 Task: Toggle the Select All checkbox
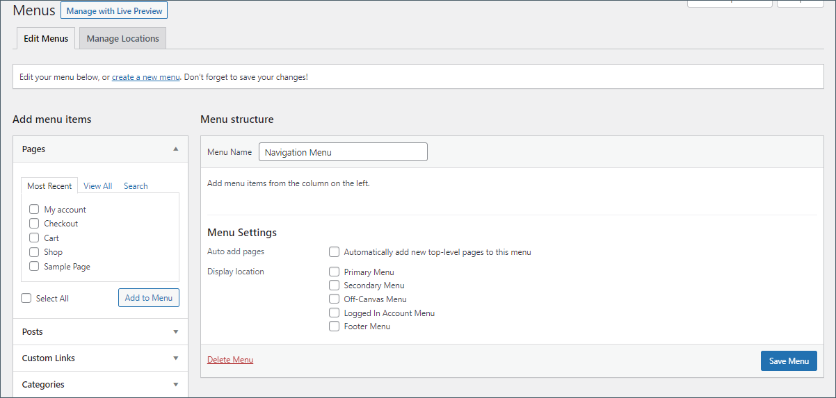pyautogui.click(x=26, y=299)
